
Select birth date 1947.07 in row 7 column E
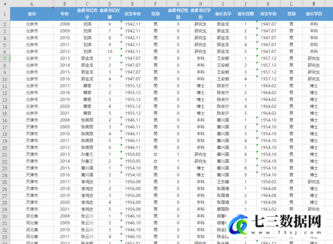coord(133,58)
